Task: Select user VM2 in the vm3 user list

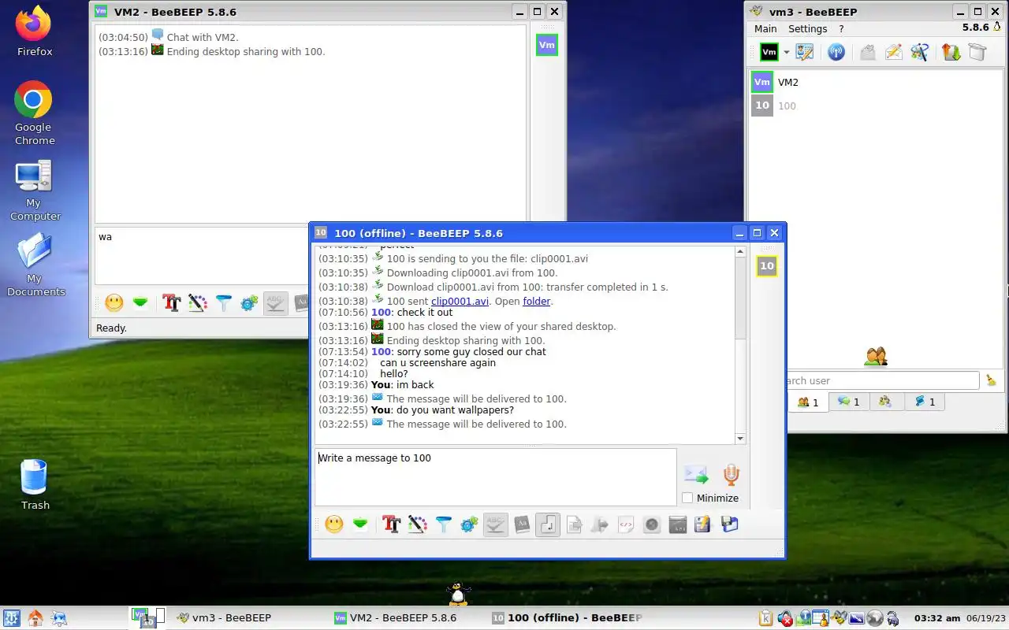Action: click(x=875, y=82)
